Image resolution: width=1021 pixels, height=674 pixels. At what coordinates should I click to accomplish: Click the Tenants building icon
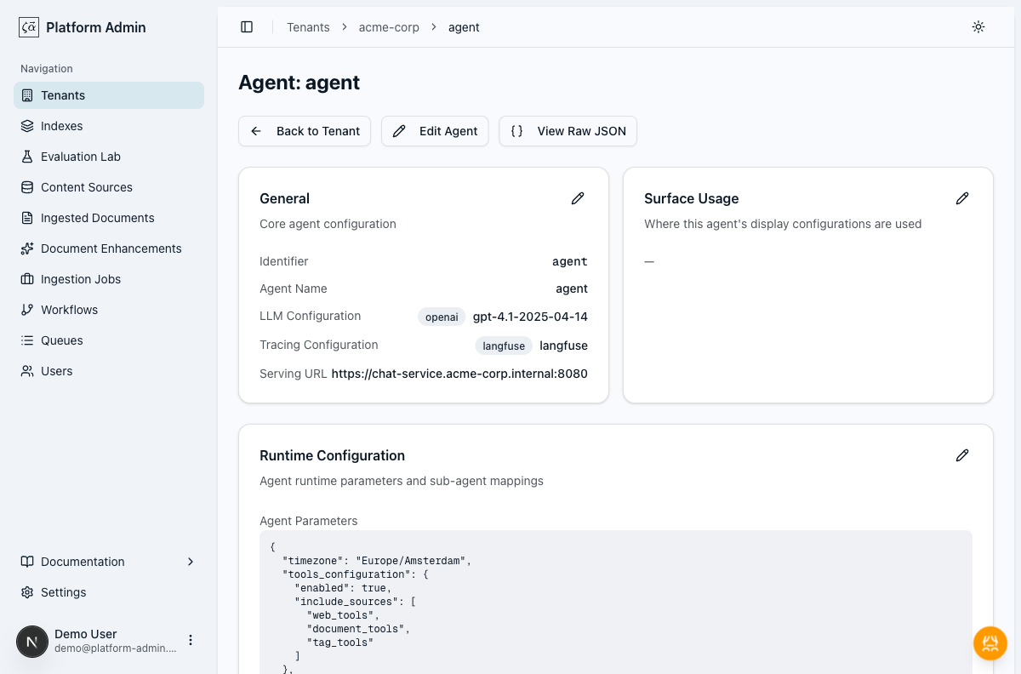[x=27, y=95]
